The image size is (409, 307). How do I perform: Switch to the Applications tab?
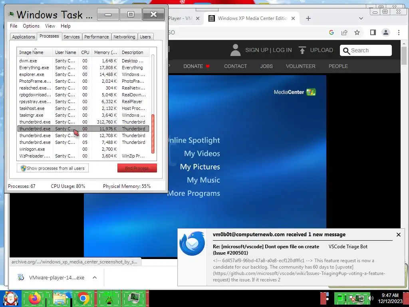(24, 37)
